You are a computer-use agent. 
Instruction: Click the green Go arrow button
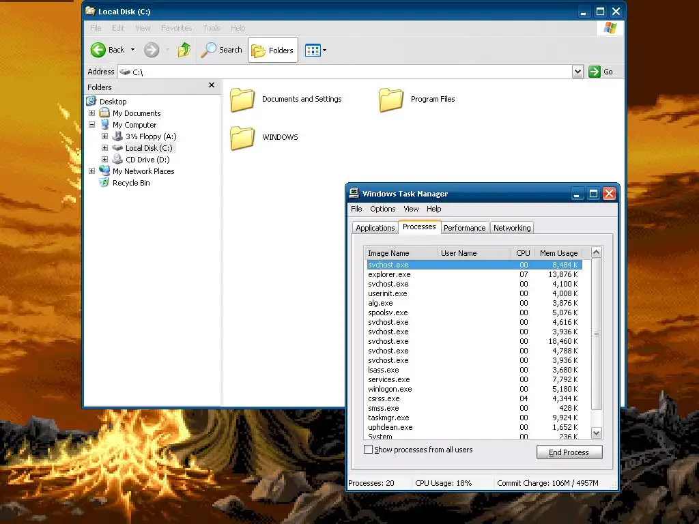pos(595,72)
